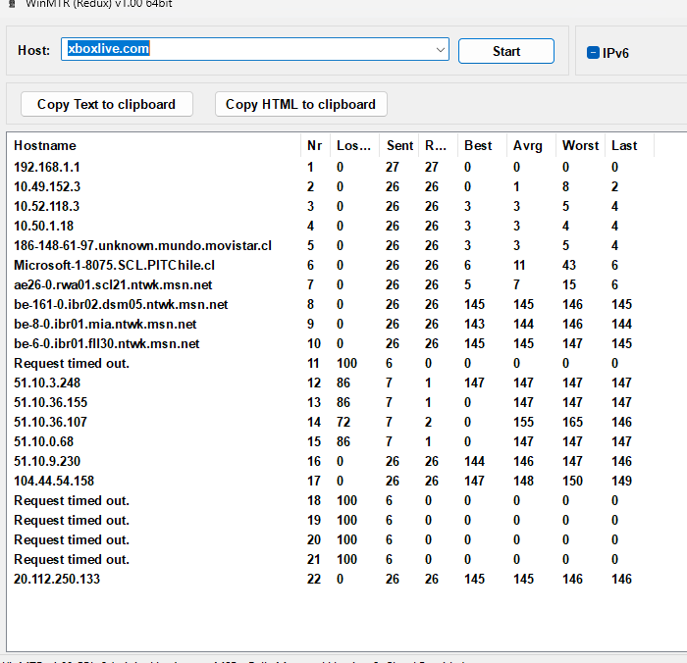
Task: Expand the Host dropdown arrow
Action: click(440, 50)
